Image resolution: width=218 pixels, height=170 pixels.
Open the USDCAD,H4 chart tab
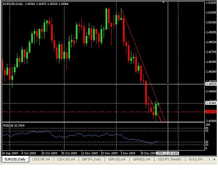click(66, 159)
